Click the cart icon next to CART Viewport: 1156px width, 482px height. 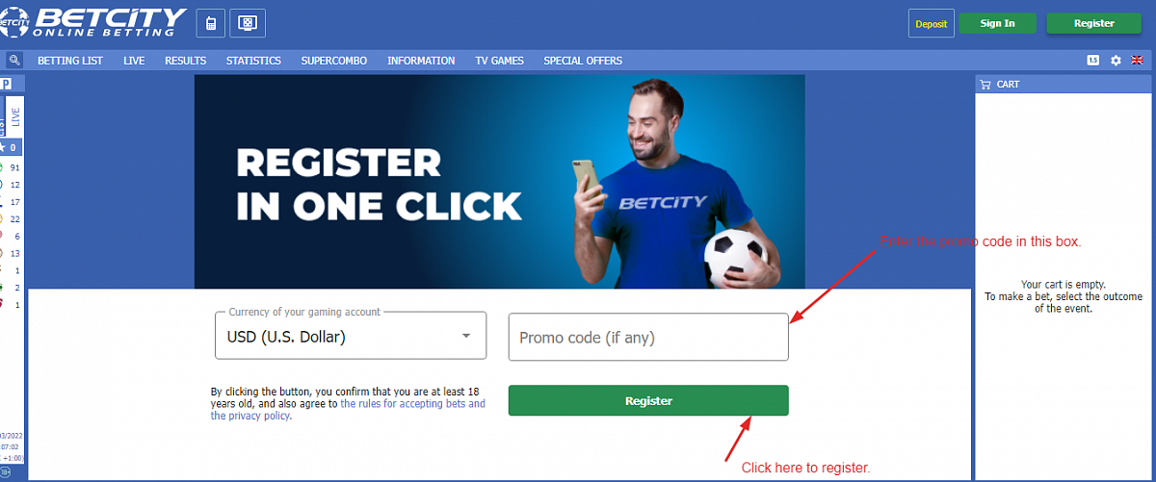coord(985,85)
